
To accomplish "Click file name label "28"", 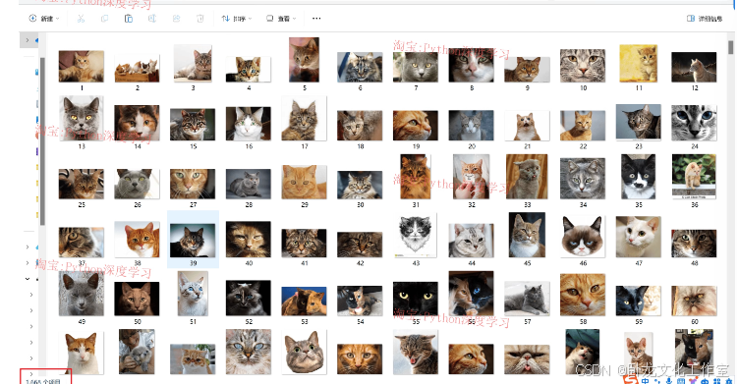I will (249, 205).
